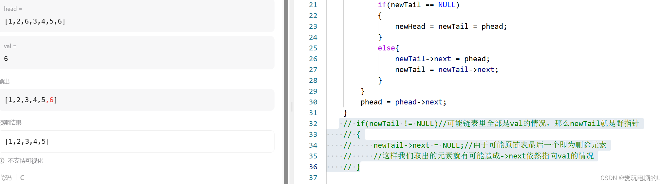Image resolution: width=665 pixels, height=184 pixels.
Task: Place cursor on 'if(newTail == NULL)' line
Action: click(x=419, y=5)
